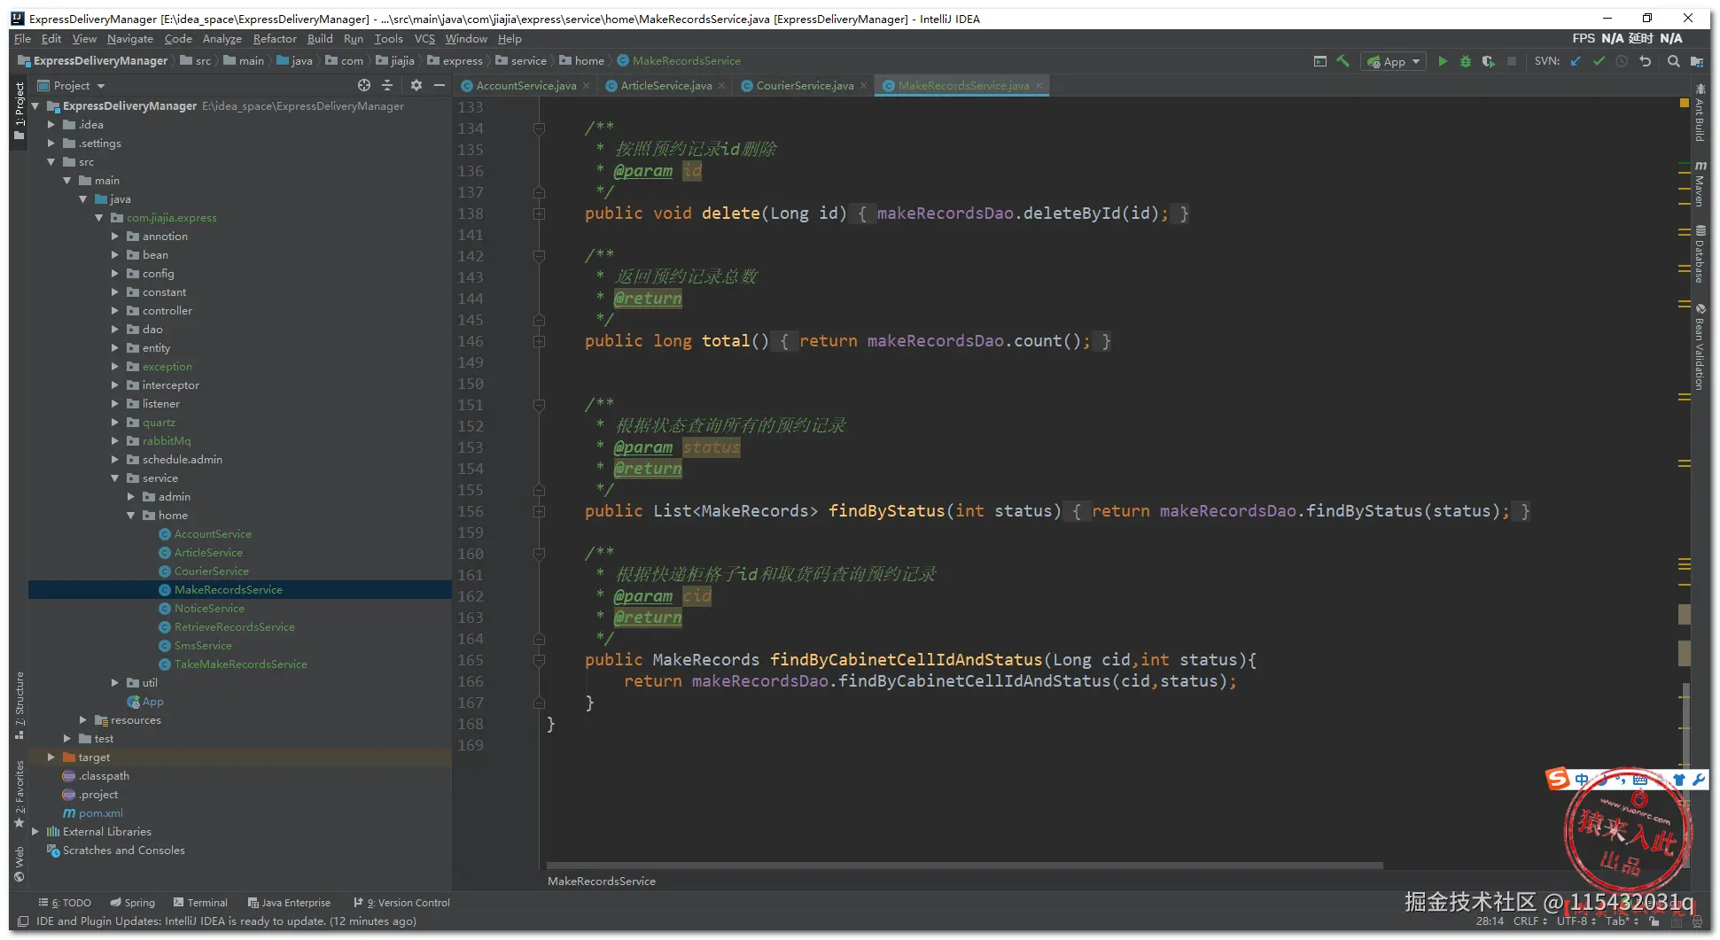The image size is (1720, 940).
Task: Open the Navigate menu
Action: 129,39
